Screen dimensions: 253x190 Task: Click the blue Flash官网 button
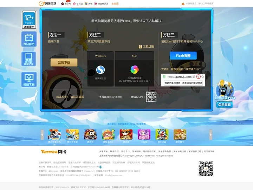(183, 56)
